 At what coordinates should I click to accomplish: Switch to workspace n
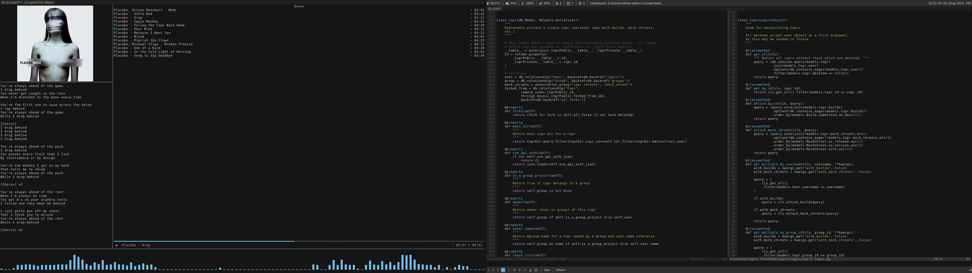click(514, 270)
